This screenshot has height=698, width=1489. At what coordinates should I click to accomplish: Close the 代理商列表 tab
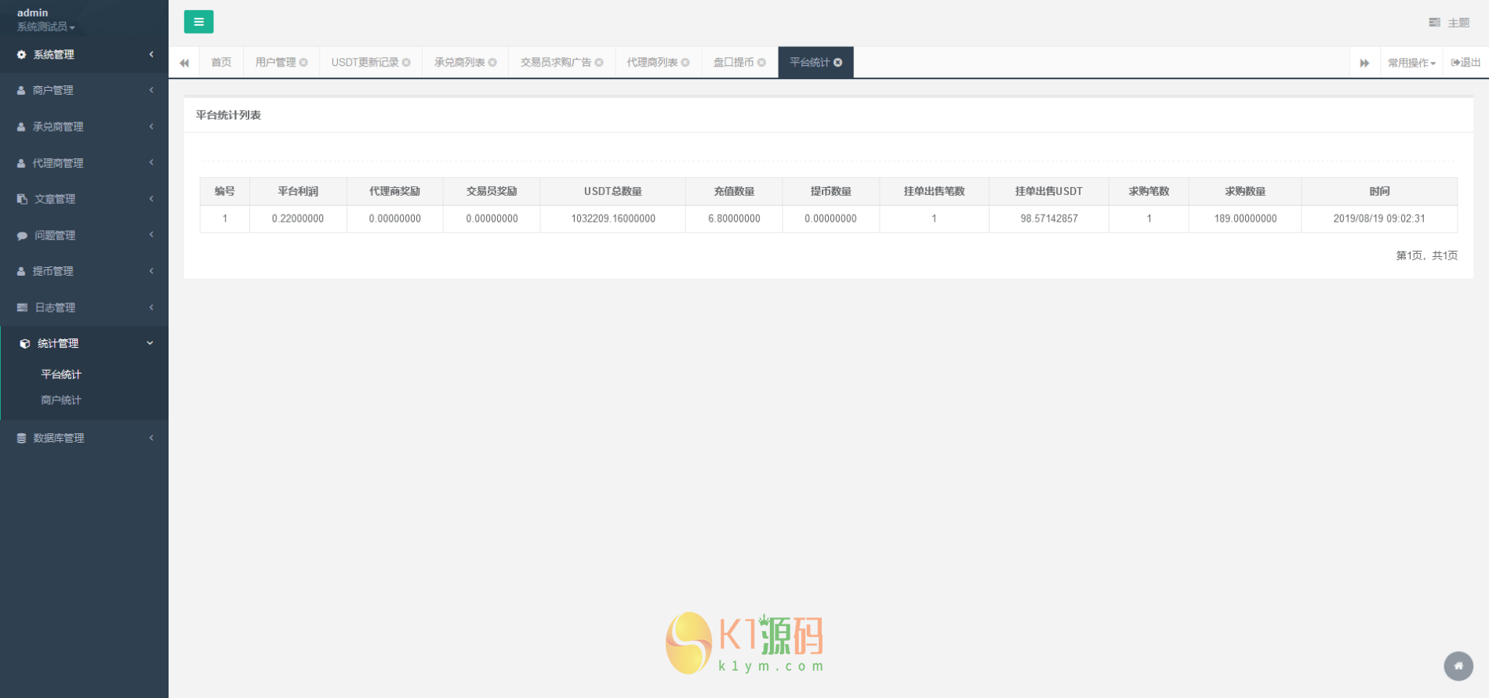pos(685,63)
